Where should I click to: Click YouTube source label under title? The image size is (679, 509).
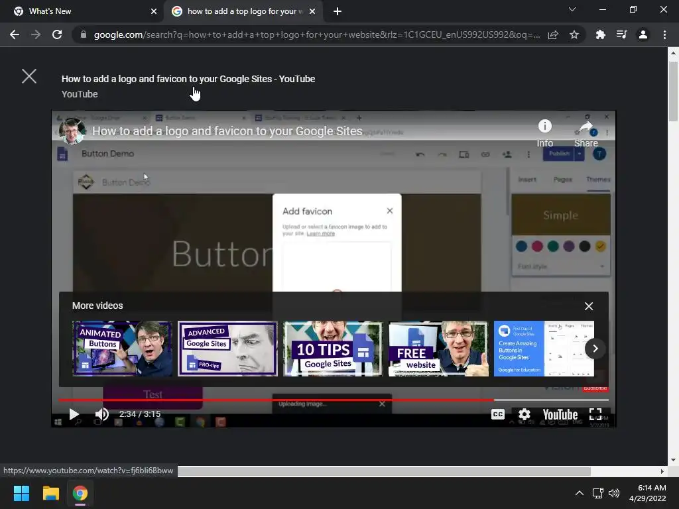(x=80, y=94)
